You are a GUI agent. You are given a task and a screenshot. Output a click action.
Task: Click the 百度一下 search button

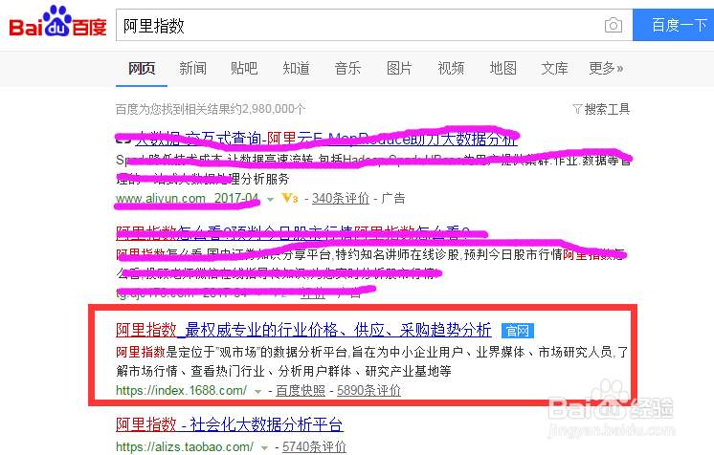click(x=674, y=25)
